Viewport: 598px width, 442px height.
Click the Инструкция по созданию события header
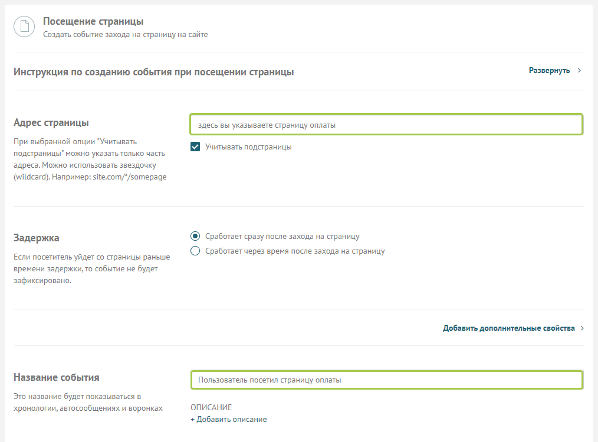(153, 72)
